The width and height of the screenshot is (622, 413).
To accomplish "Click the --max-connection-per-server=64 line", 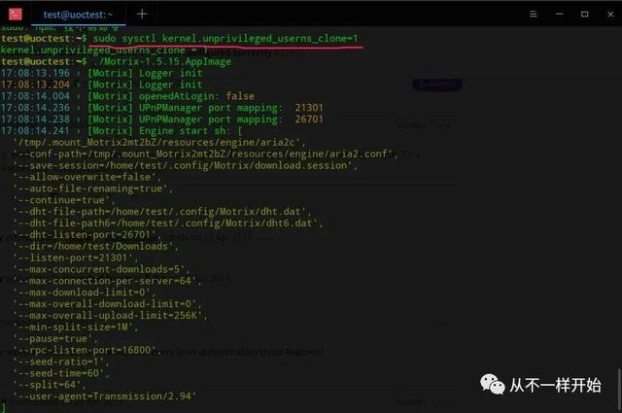I will coord(107,281).
